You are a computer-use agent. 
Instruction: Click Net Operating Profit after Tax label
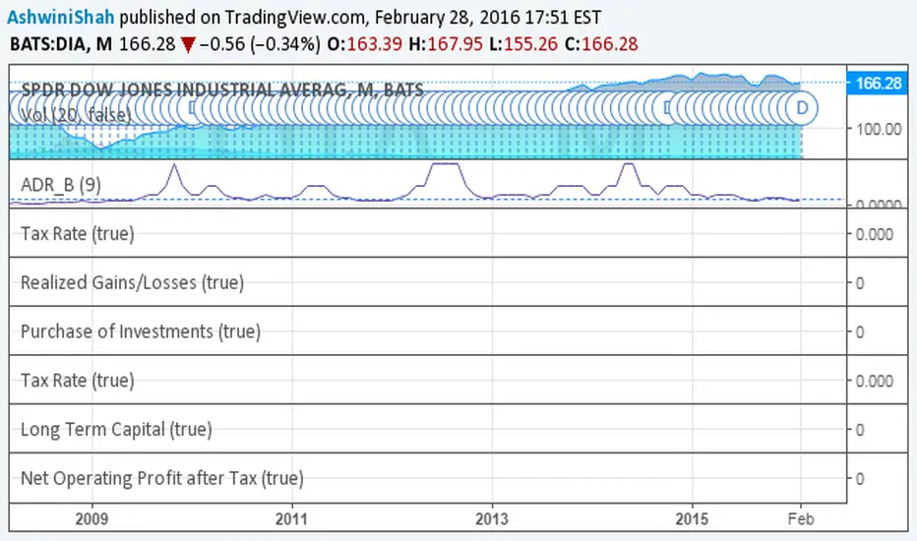point(162,478)
